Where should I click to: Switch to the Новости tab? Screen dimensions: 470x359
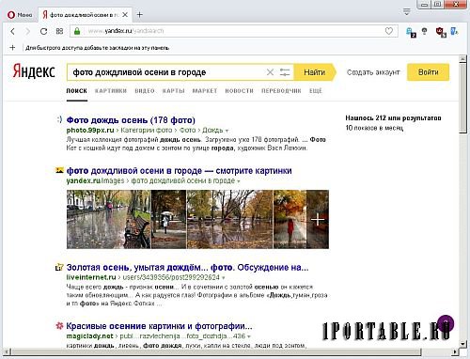point(239,91)
